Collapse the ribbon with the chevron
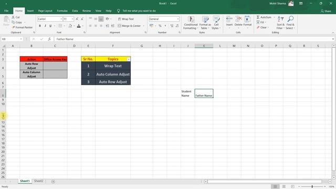The width and height of the screenshot is (336, 189). click(333, 33)
